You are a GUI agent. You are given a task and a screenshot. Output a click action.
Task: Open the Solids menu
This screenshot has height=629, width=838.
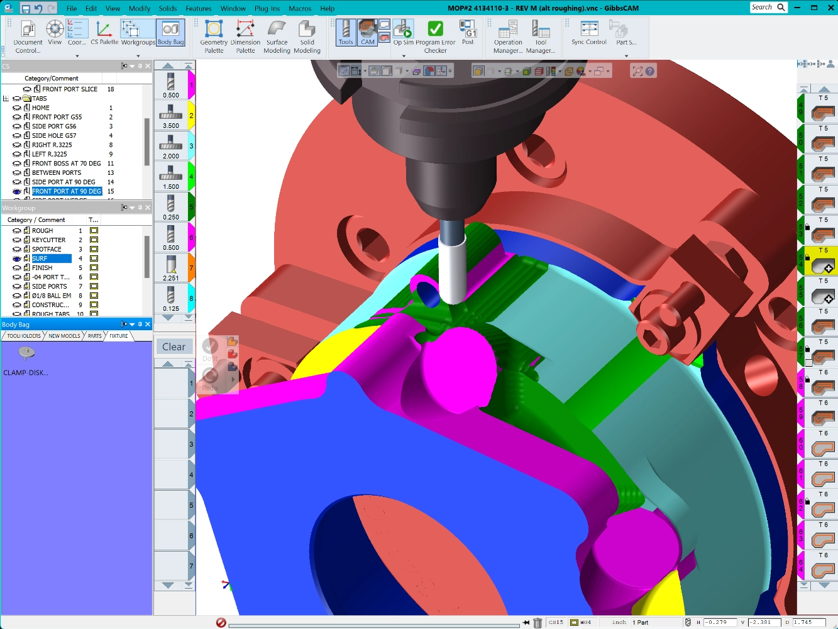[168, 8]
